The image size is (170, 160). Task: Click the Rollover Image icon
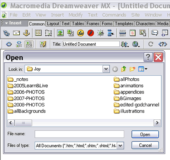(101, 33)
